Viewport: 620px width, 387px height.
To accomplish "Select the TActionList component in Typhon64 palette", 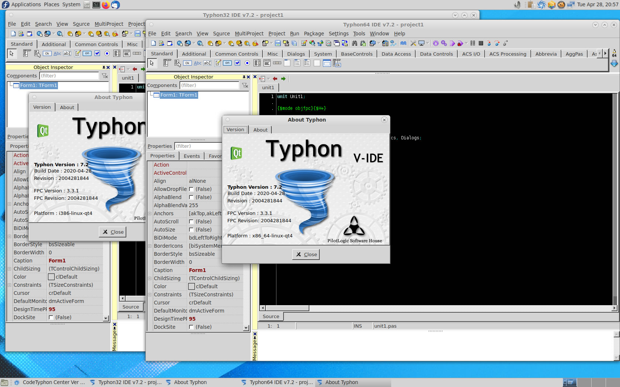I will [337, 63].
